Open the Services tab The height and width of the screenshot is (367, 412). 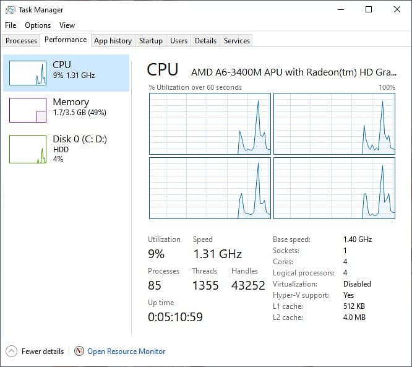point(237,41)
